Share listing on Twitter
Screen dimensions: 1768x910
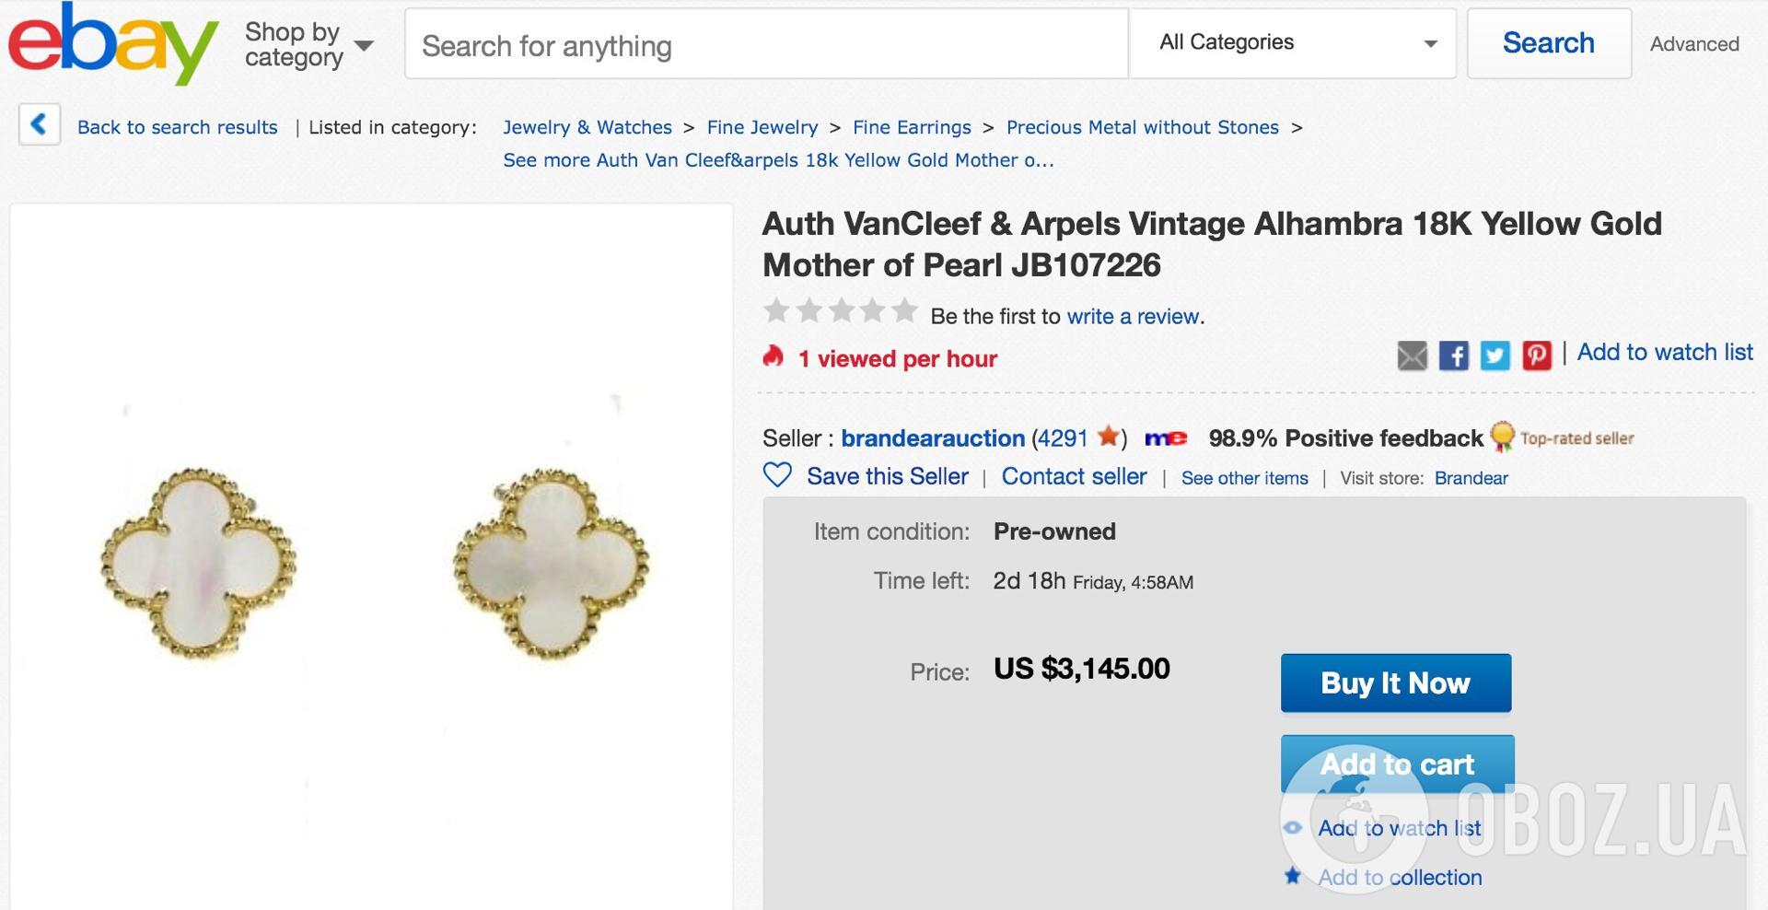tap(1495, 355)
